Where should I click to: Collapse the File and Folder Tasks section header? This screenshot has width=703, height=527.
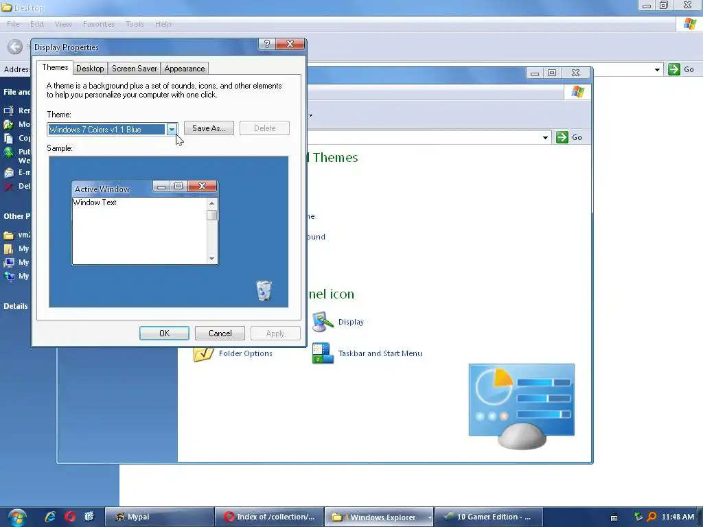[17, 92]
